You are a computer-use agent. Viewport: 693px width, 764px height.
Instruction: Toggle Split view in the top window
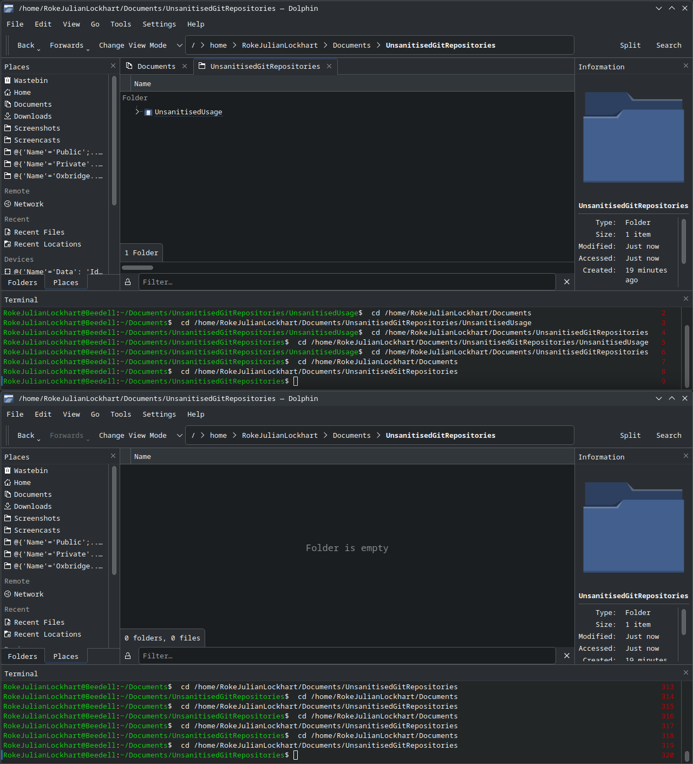coord(630,46)
